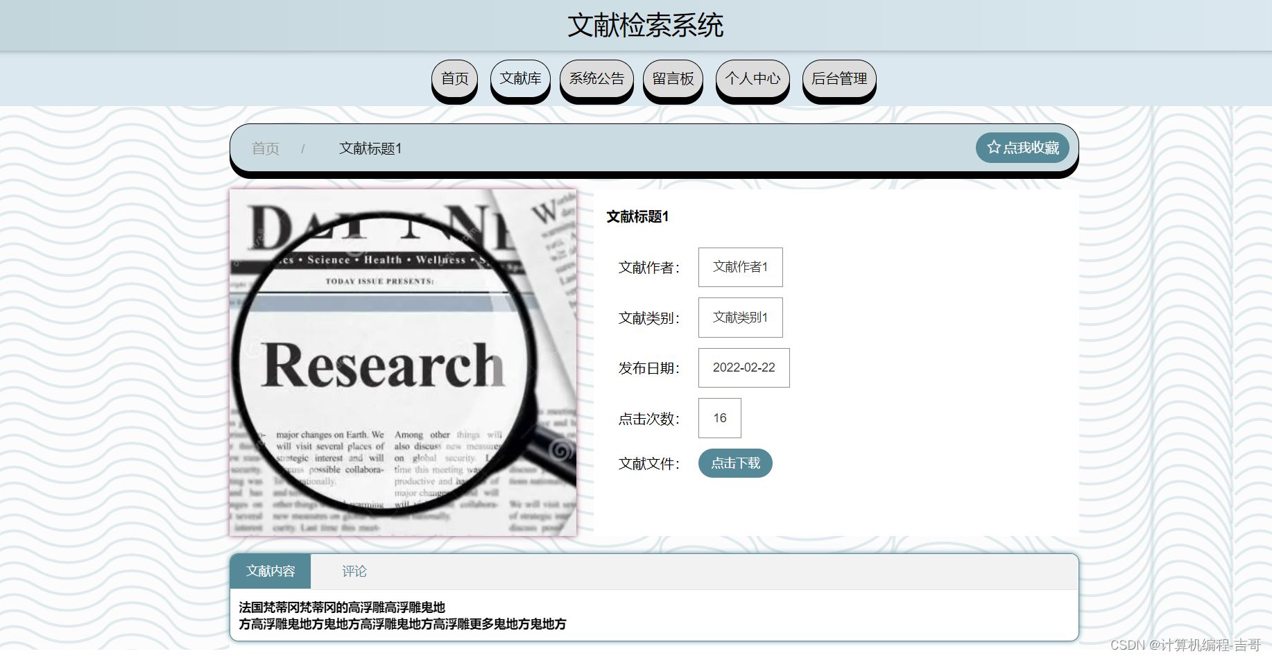The image size is (1272, 658).
Task: Navigate to the 留言板 page
Action: coord(673,78)
